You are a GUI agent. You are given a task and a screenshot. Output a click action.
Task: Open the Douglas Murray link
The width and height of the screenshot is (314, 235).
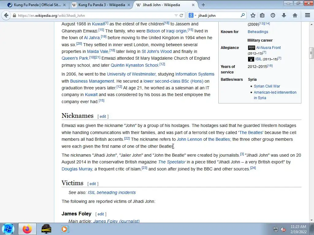(x=77, y=169)
